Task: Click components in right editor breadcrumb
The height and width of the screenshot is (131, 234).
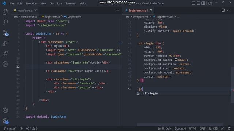Action: [140, 17]
